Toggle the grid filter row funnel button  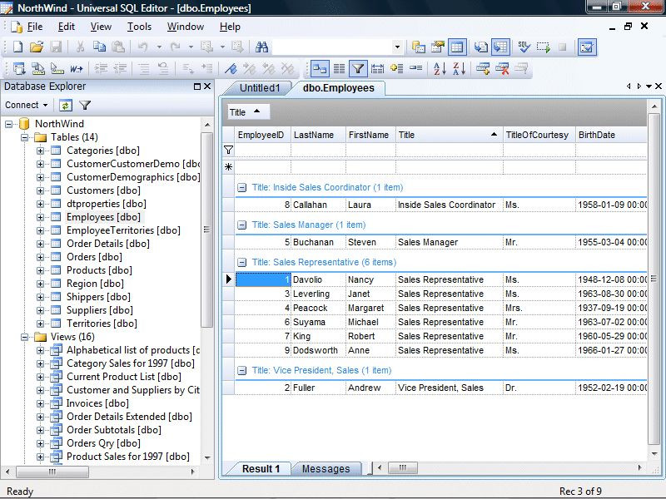coord(358,68)
